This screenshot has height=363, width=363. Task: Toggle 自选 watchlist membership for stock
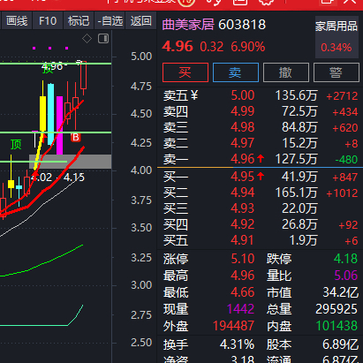point(110,21)
